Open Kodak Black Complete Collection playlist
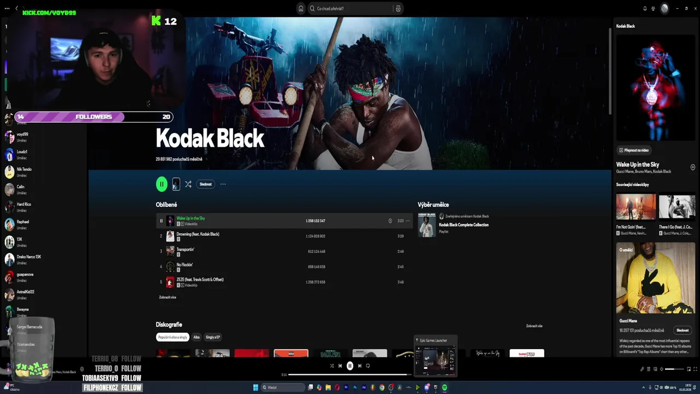 pyautogui.click(x=464, y=225)
